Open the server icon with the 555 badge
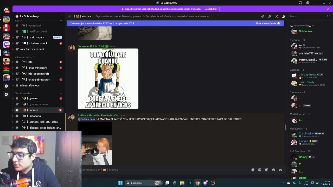The image size is (333, 187). (x=6, y=36)
